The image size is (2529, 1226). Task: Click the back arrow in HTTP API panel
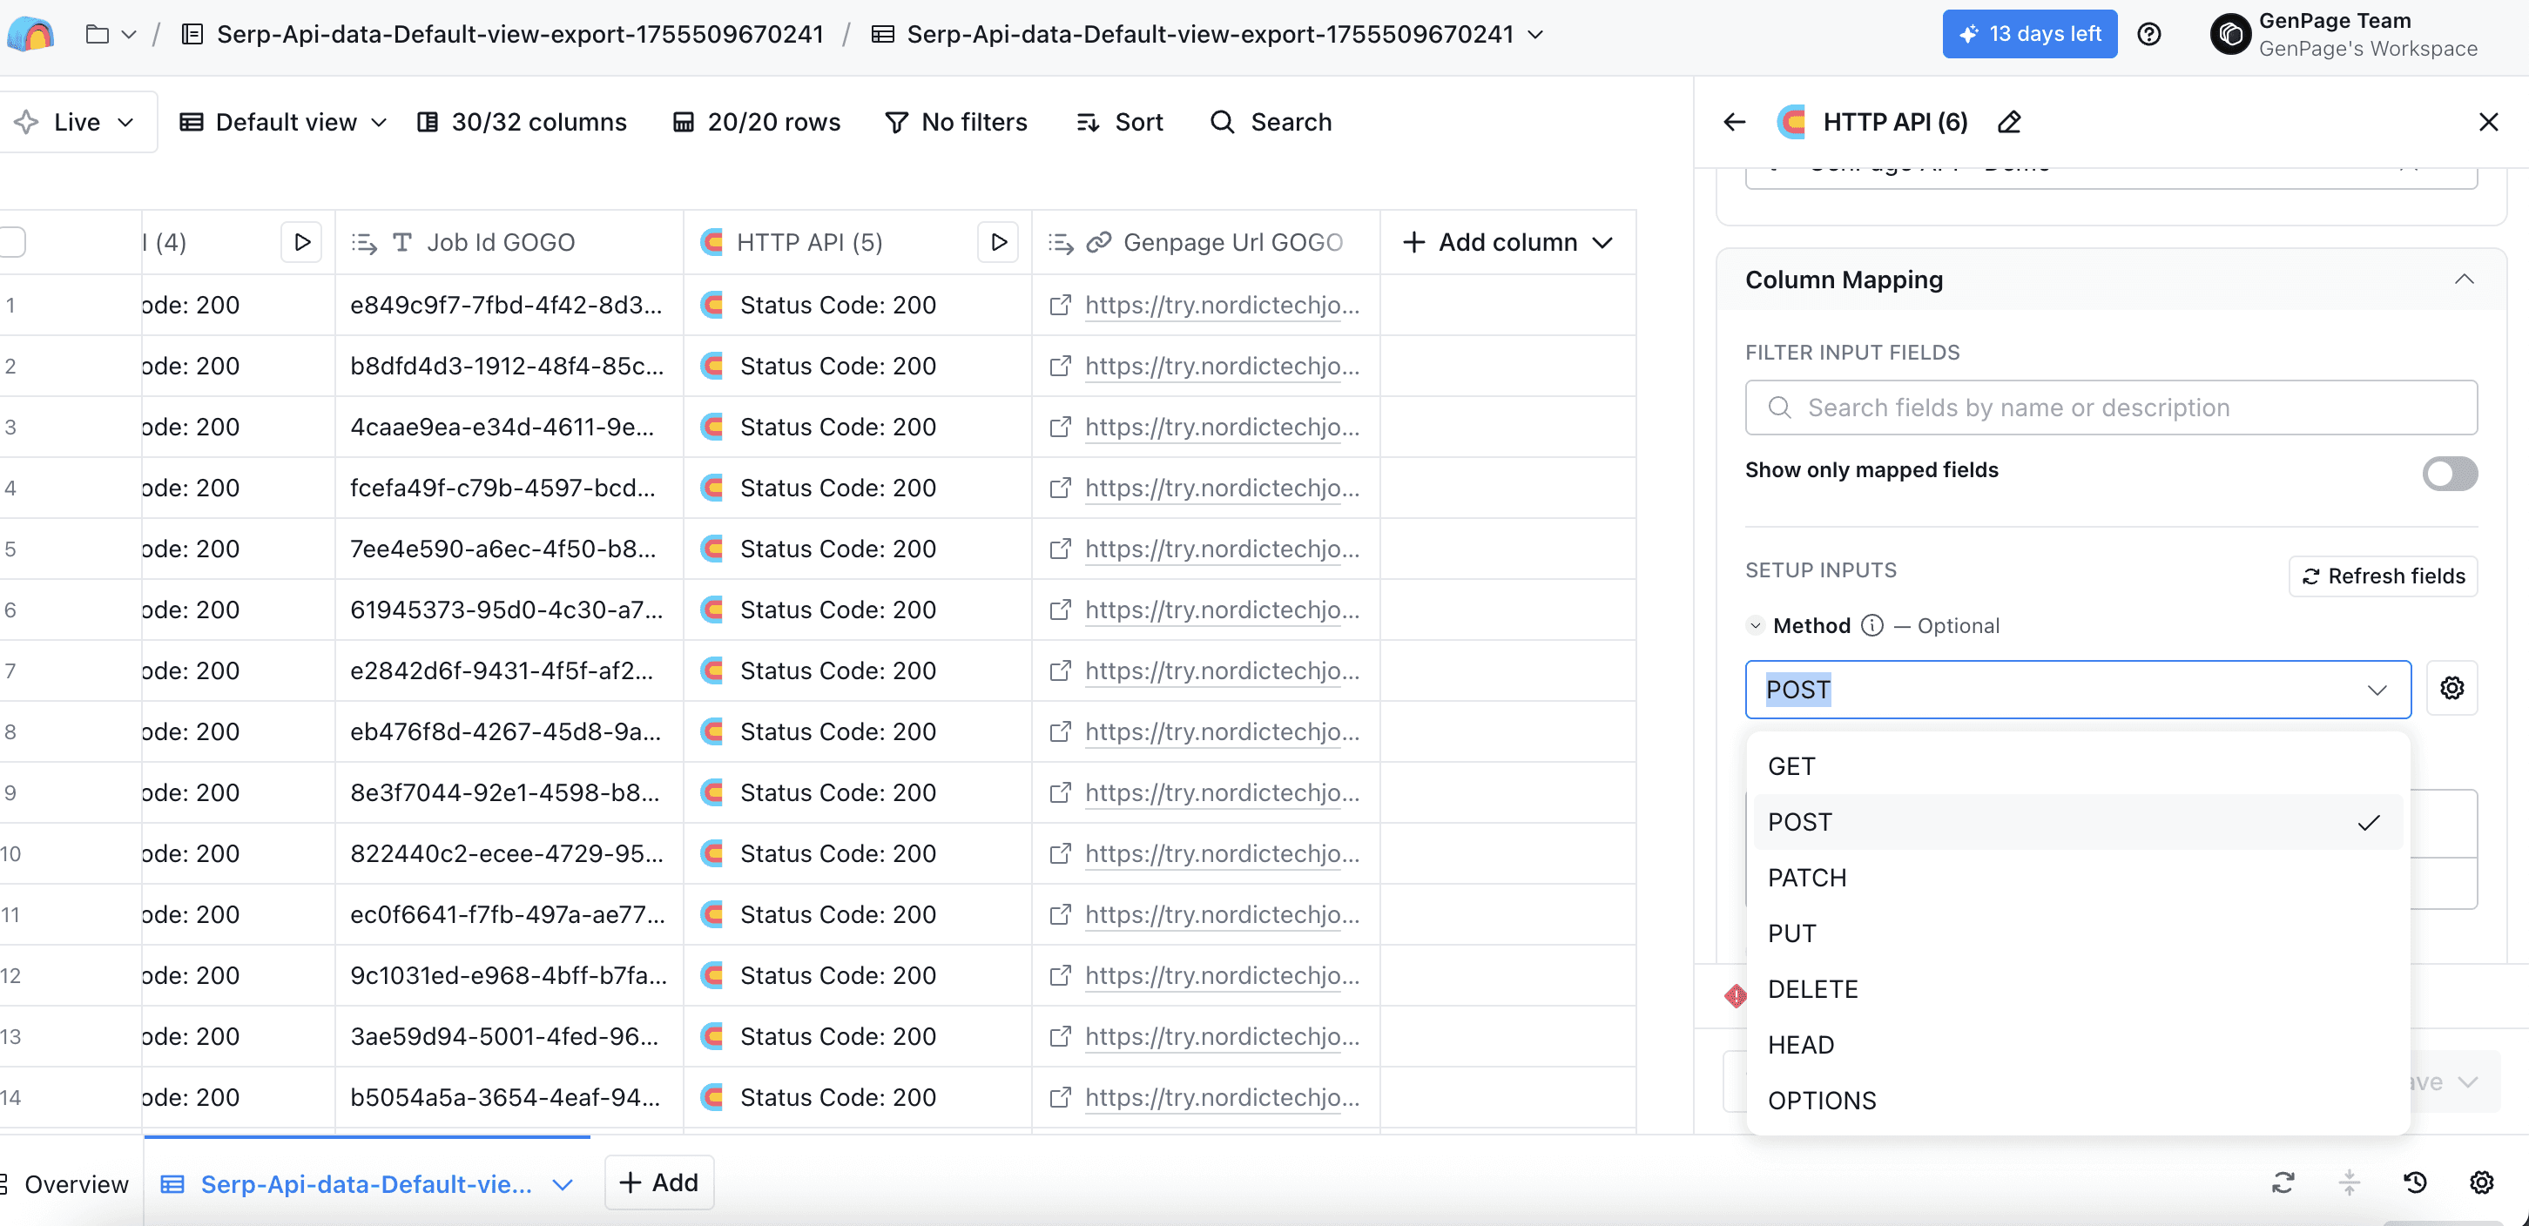coord(1734,122)
